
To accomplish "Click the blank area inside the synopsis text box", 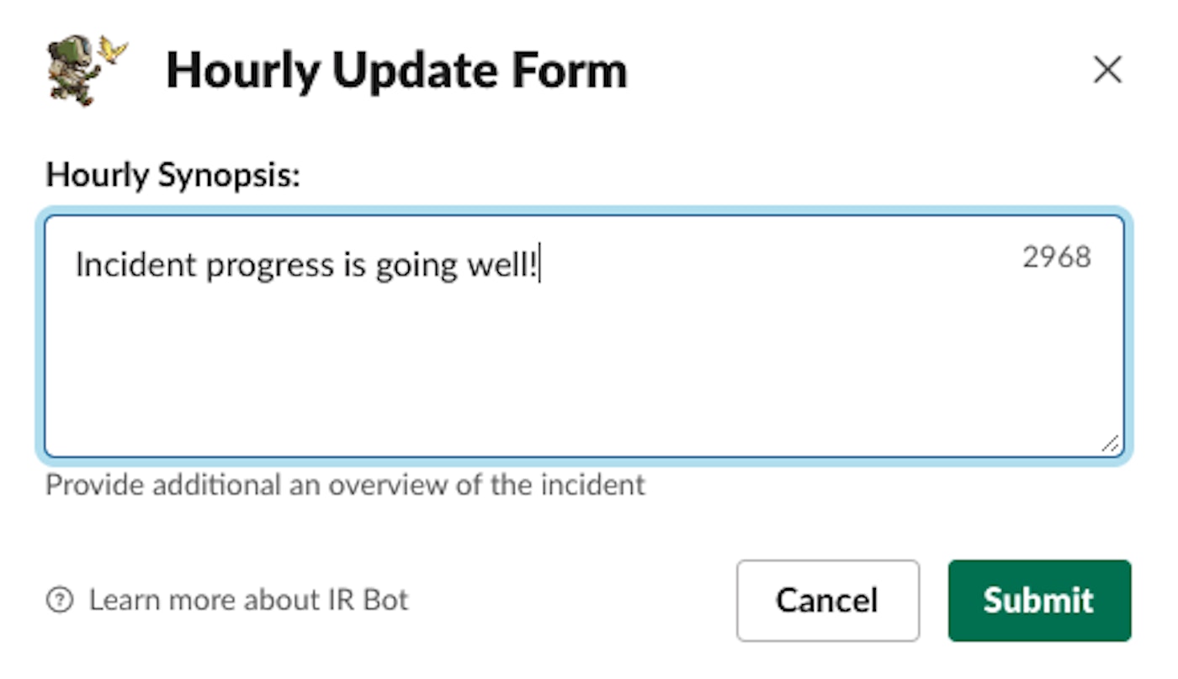I will [581, 370].
